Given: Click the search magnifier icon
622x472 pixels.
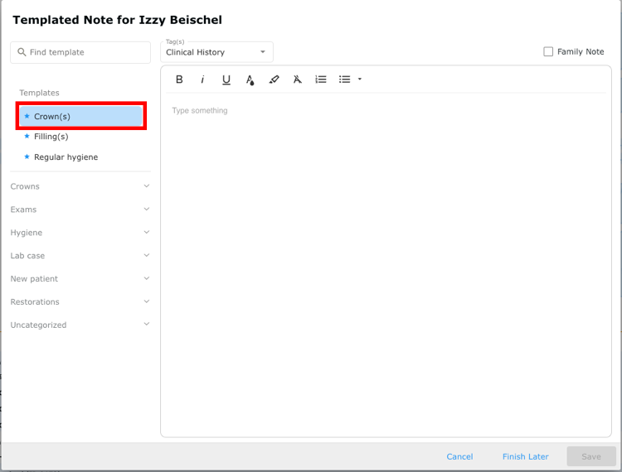Looking at the screenshot, I should tap(22, 52).
